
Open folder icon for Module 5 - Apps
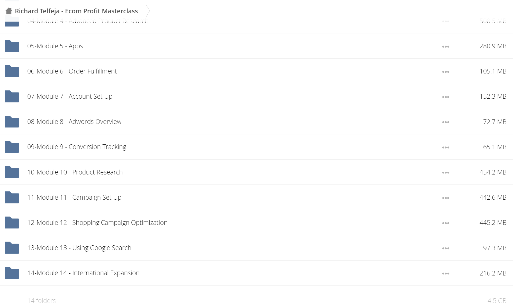(12, 46)
